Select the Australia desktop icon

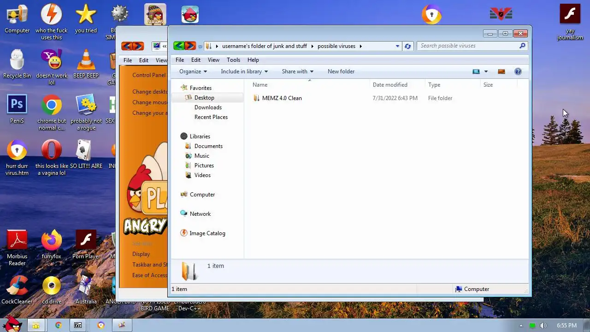pyautogui.click(x=86, y=290)
